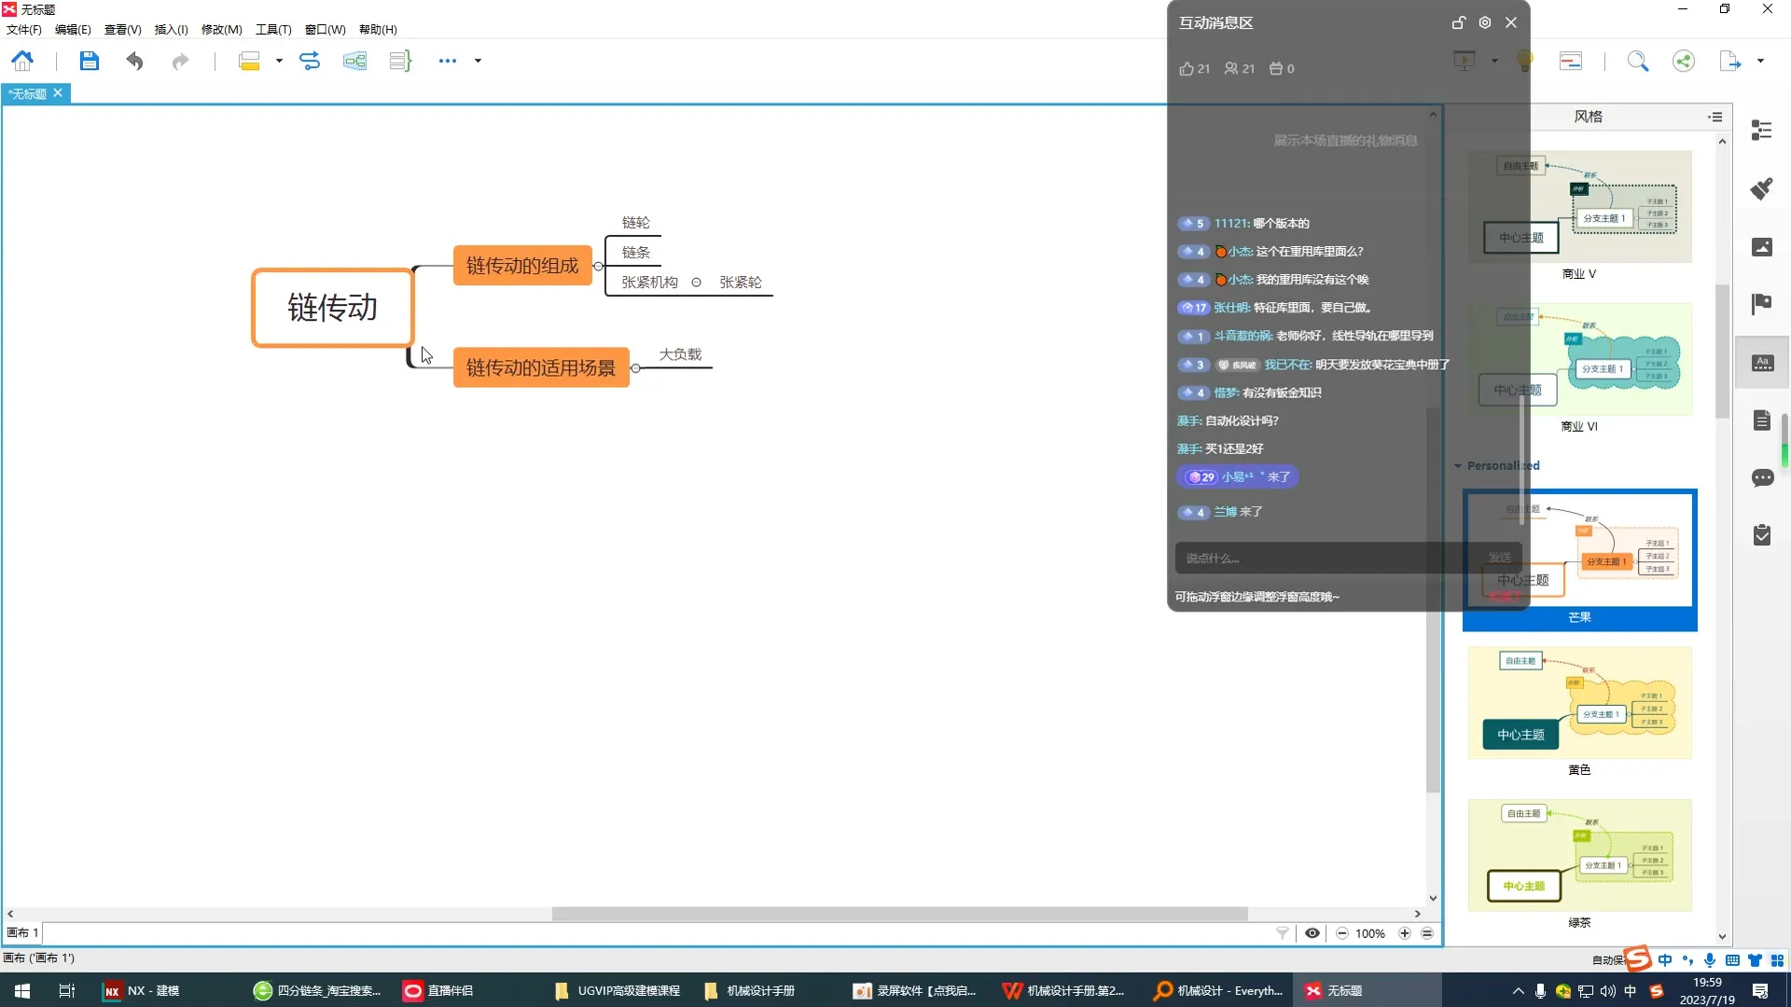Image resolution: width=1791 pixels, height=1007 pixels.
Task: Open the markers flag panel icon
Action: pyautogui.click(x=1761, y=304)
